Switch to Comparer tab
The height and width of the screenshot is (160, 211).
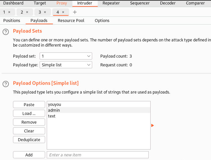point(195,3)
